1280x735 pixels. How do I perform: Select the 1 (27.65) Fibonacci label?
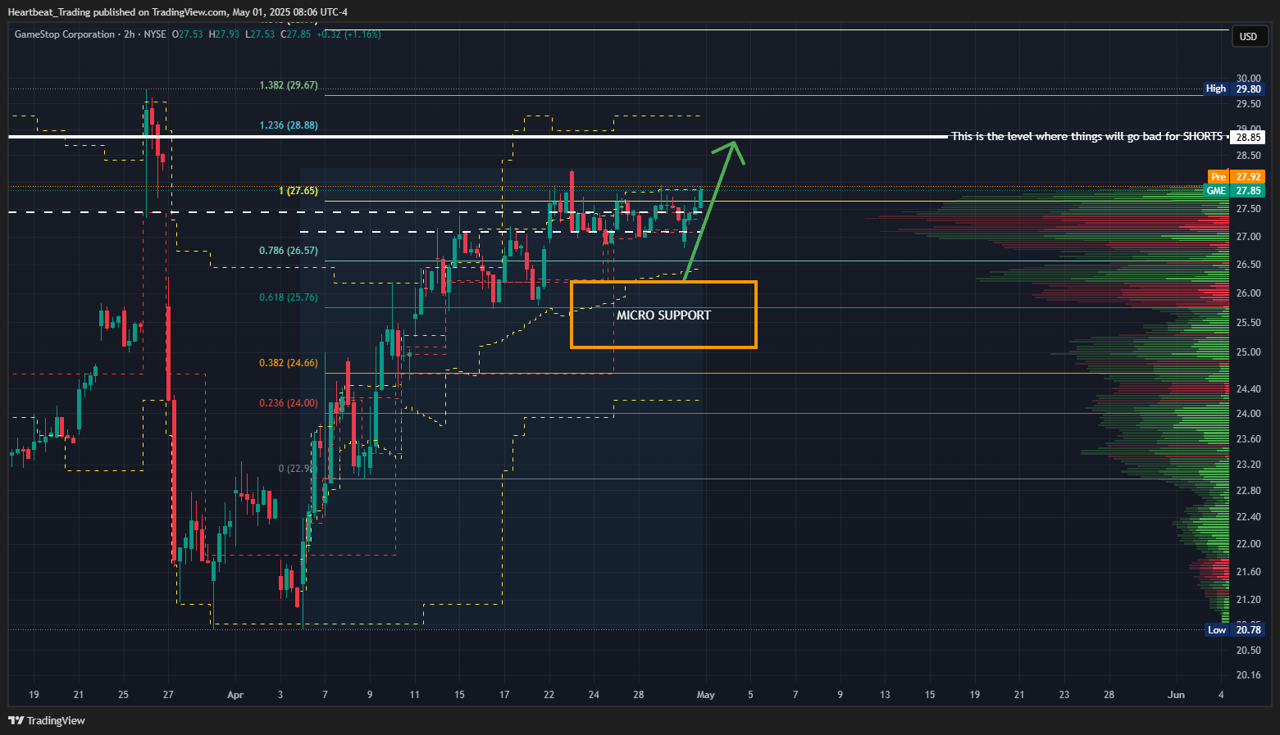(298, 191)
